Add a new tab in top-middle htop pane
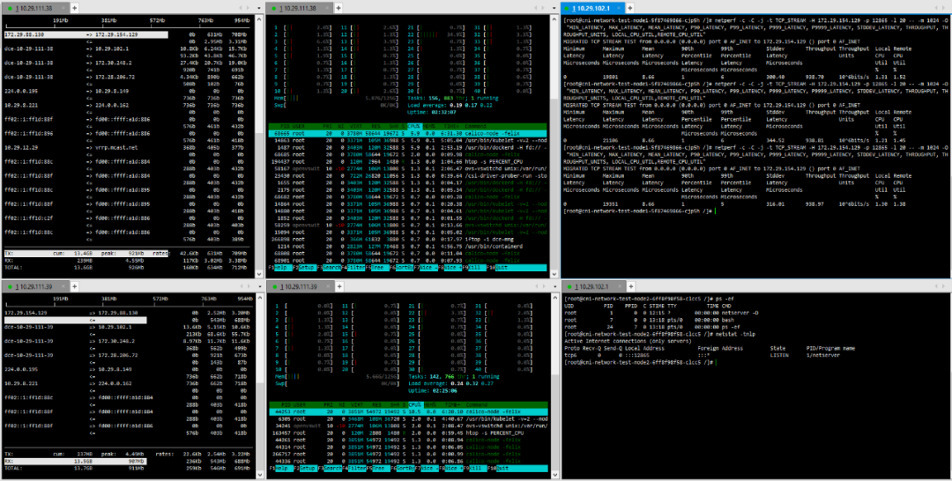Image resolution: width=952 pixels, height=481 pixels. [340, 8]
